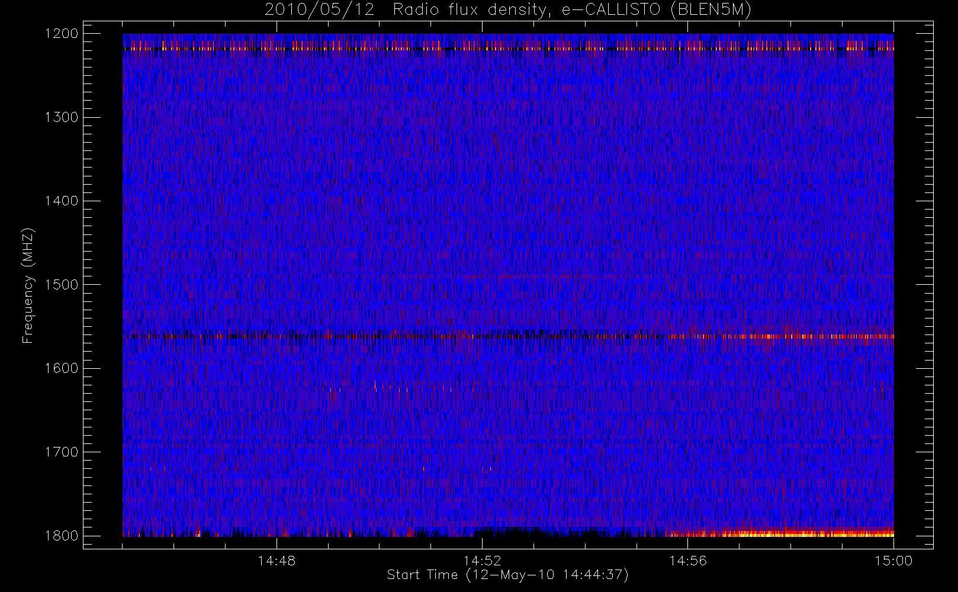Click the 14:52 time tick label
This screenshot has height=592, width=958.
point(482,561)
